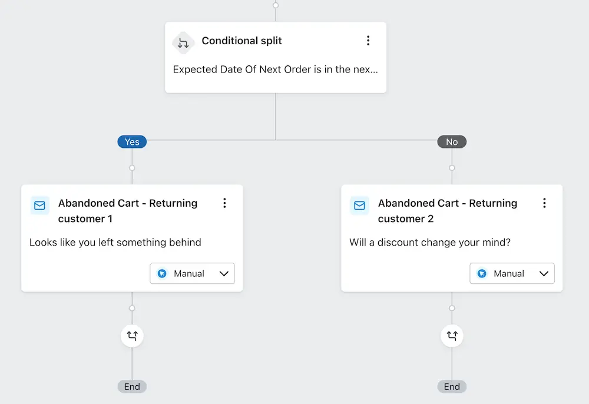Viewport: 589px width, 404px height.
Task: Click the left End node
Action: tap(132, 386)
